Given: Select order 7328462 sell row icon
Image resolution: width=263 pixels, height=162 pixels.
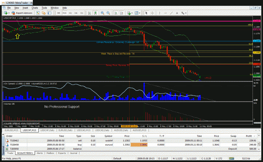Looking at the screenshot, I should pyautogui.click(x=7, y=140).
